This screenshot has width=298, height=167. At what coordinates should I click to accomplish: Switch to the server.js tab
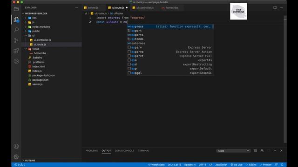point(93,8)
